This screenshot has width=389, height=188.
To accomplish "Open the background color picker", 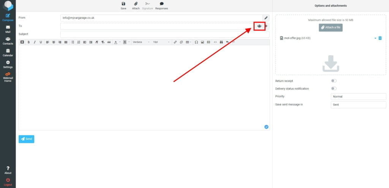I will tap(125, 42).
